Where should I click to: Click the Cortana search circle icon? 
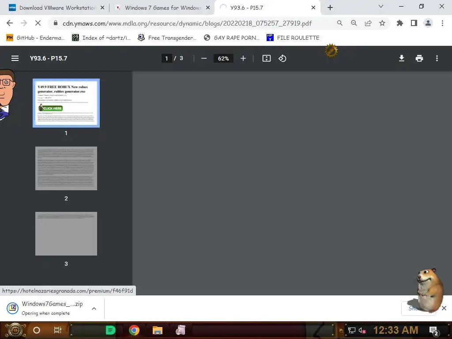click(37, 330)
